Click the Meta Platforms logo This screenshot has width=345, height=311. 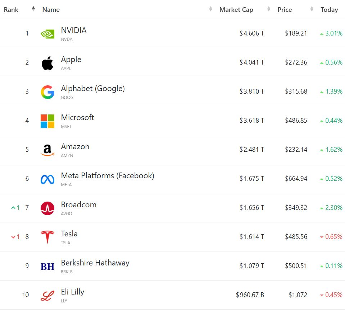point(47,179)
